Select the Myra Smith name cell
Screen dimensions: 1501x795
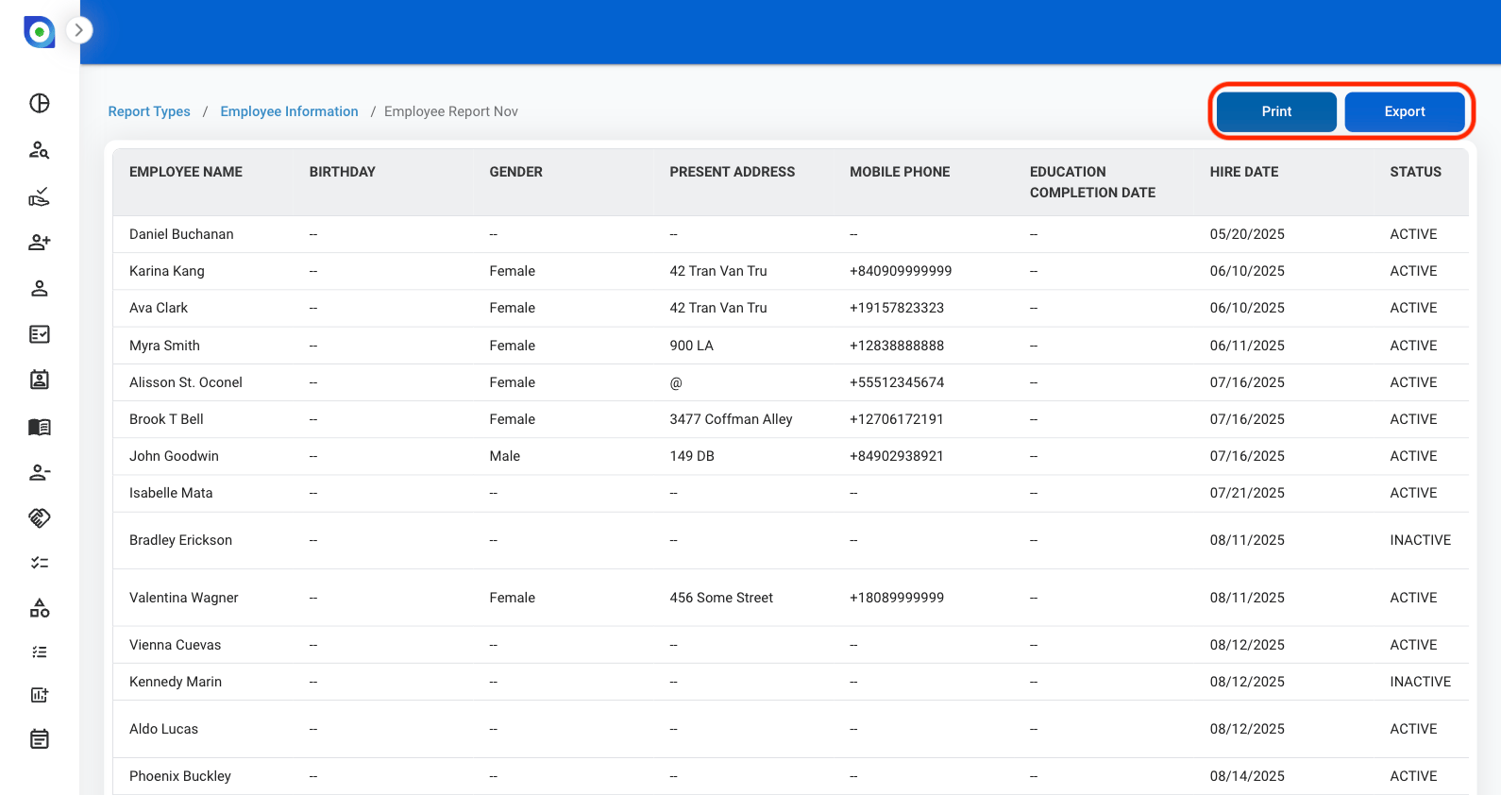click(x=164, y=346)
